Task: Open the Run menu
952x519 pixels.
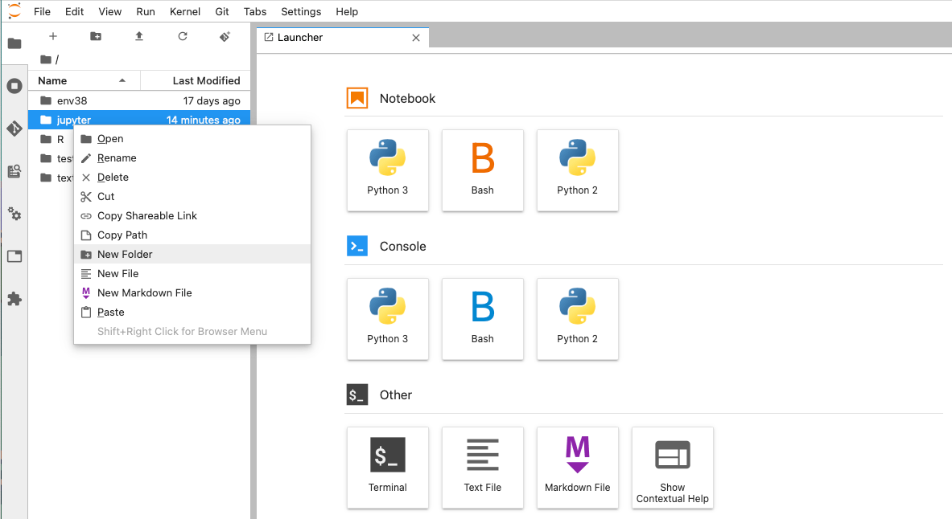Action: tap(145, 11)
